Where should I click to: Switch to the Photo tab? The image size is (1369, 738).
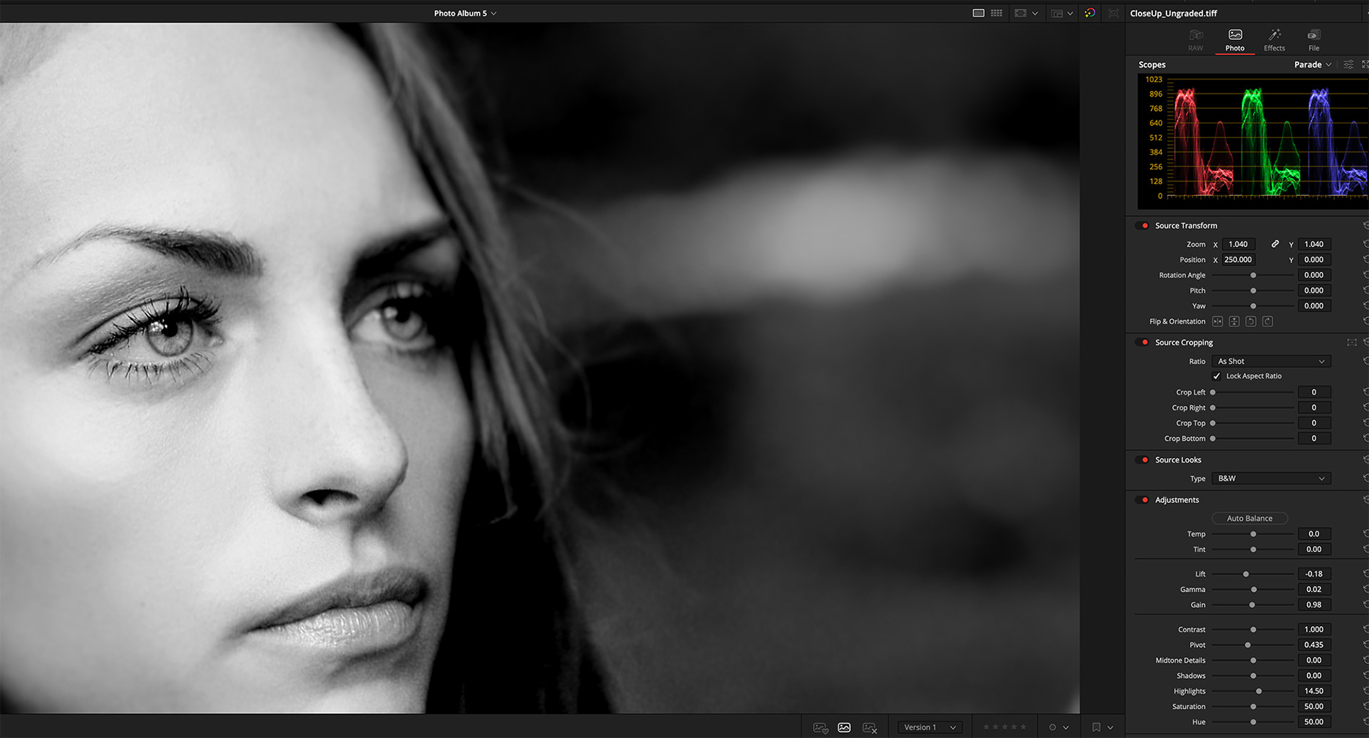tap(1235, 41)
